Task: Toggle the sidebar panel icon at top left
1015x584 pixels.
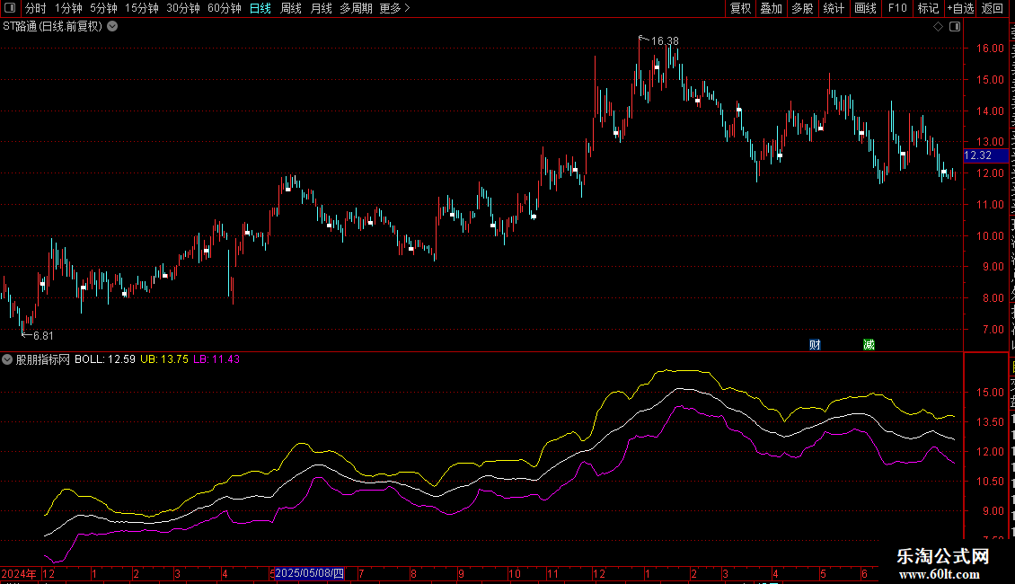Action: [x=10, y=8]
